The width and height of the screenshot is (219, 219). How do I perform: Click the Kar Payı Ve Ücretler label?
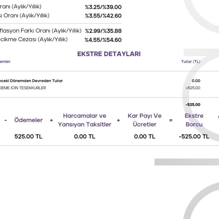tap(145, 120)
